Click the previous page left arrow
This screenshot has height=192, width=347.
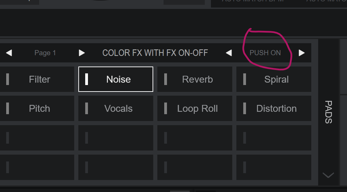click(9, 53)
